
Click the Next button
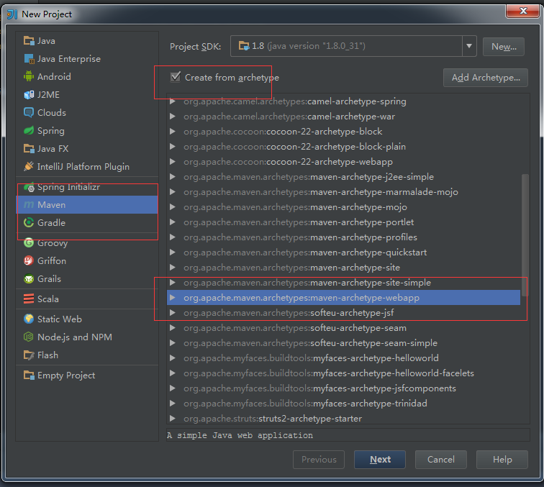click(x=380, y=460)
